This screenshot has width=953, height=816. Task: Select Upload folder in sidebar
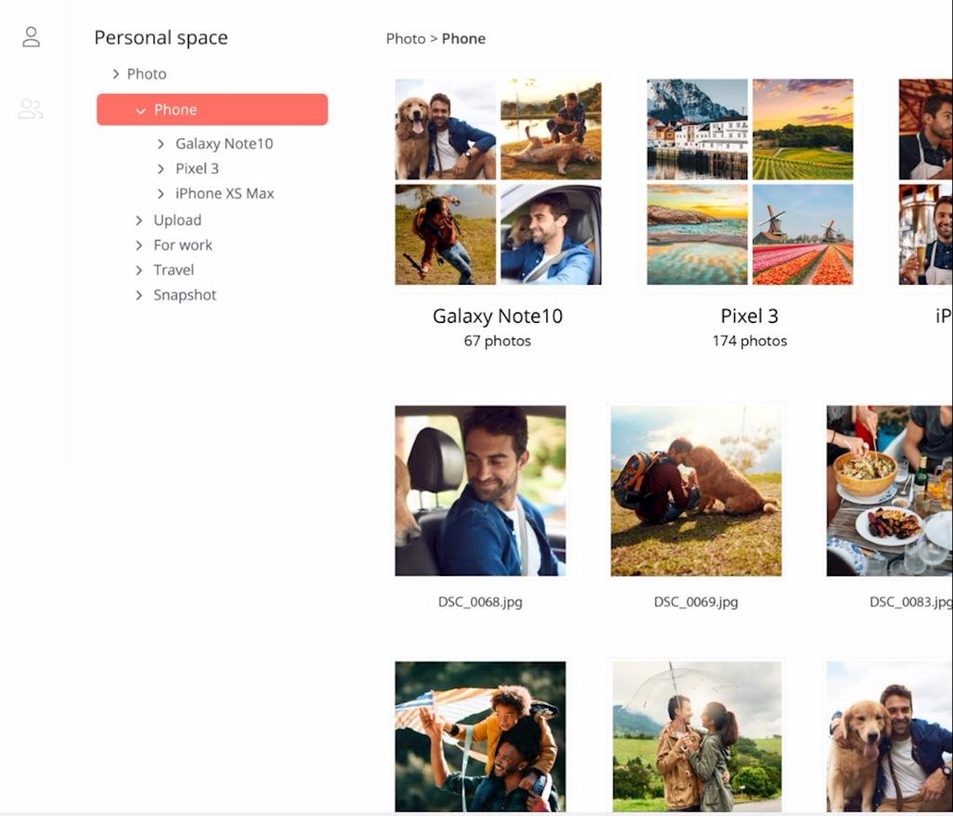pyautogui.click(x=177, y=221)
